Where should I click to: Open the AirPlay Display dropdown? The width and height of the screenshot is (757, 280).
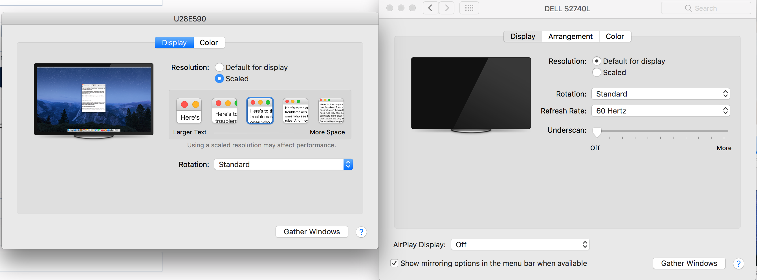(520, 245)
